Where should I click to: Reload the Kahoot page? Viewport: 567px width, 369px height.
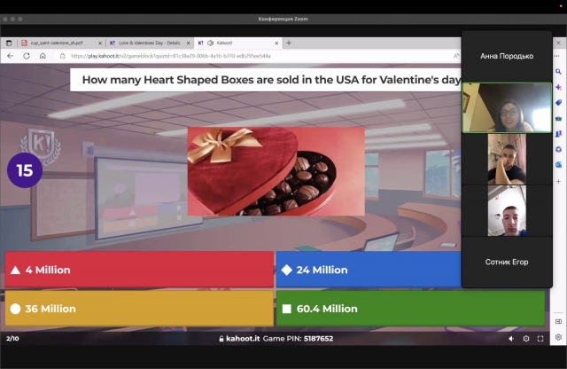point(27,56)
